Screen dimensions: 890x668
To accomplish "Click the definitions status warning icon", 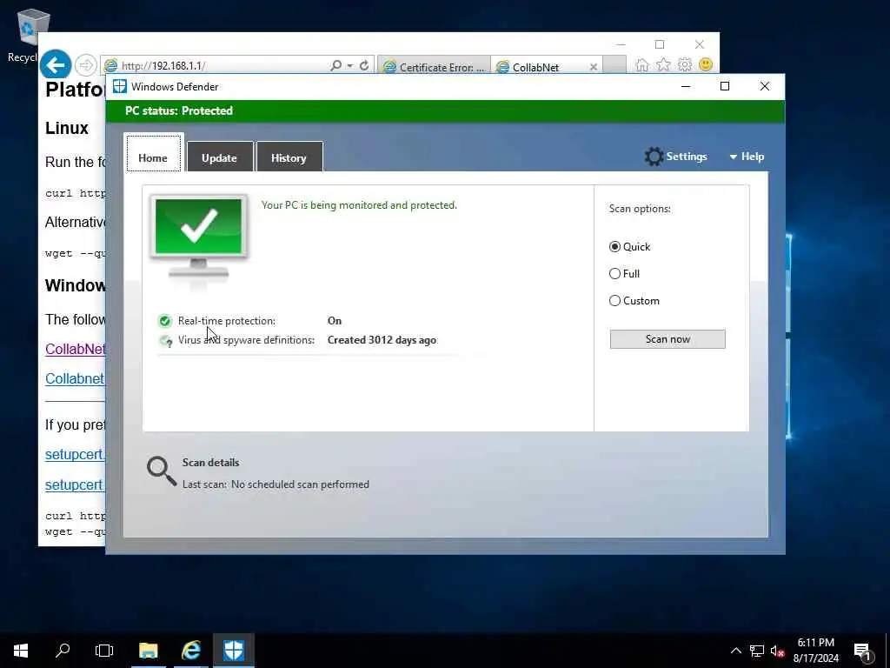I will click(x=166, y=341).
